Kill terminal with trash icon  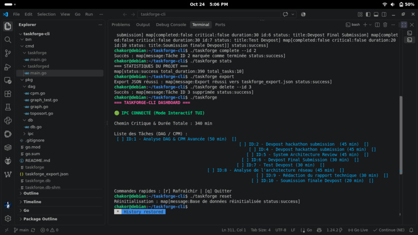tap(385, 24)
